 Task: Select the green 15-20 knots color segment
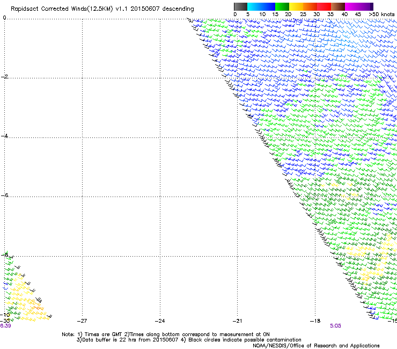pyautogui.click(x=282, y=6)
